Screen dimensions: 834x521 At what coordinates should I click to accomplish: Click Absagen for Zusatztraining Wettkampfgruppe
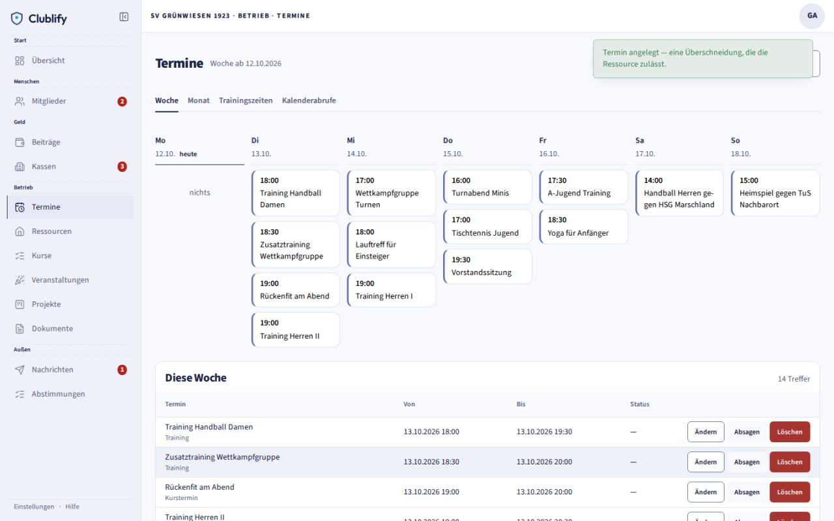747,462
